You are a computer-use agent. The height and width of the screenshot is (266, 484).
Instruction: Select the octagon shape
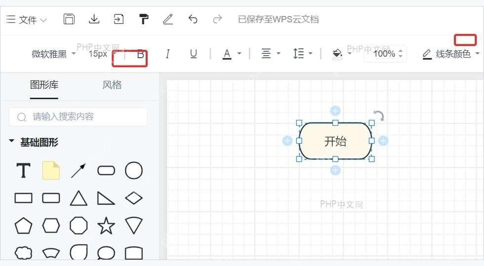click(79, 226)
